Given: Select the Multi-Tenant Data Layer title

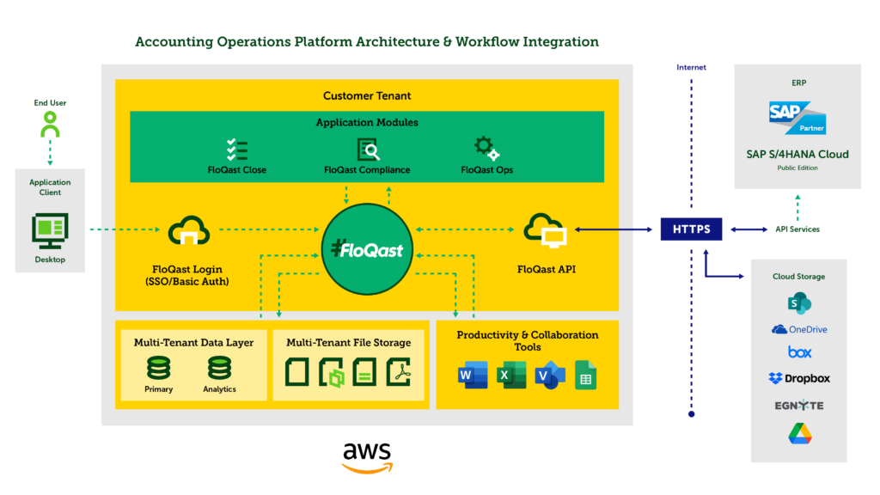Looking at the screenshot, I should (193, 342).
